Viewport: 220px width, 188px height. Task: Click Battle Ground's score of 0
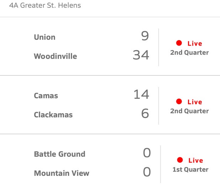(147, 153)
